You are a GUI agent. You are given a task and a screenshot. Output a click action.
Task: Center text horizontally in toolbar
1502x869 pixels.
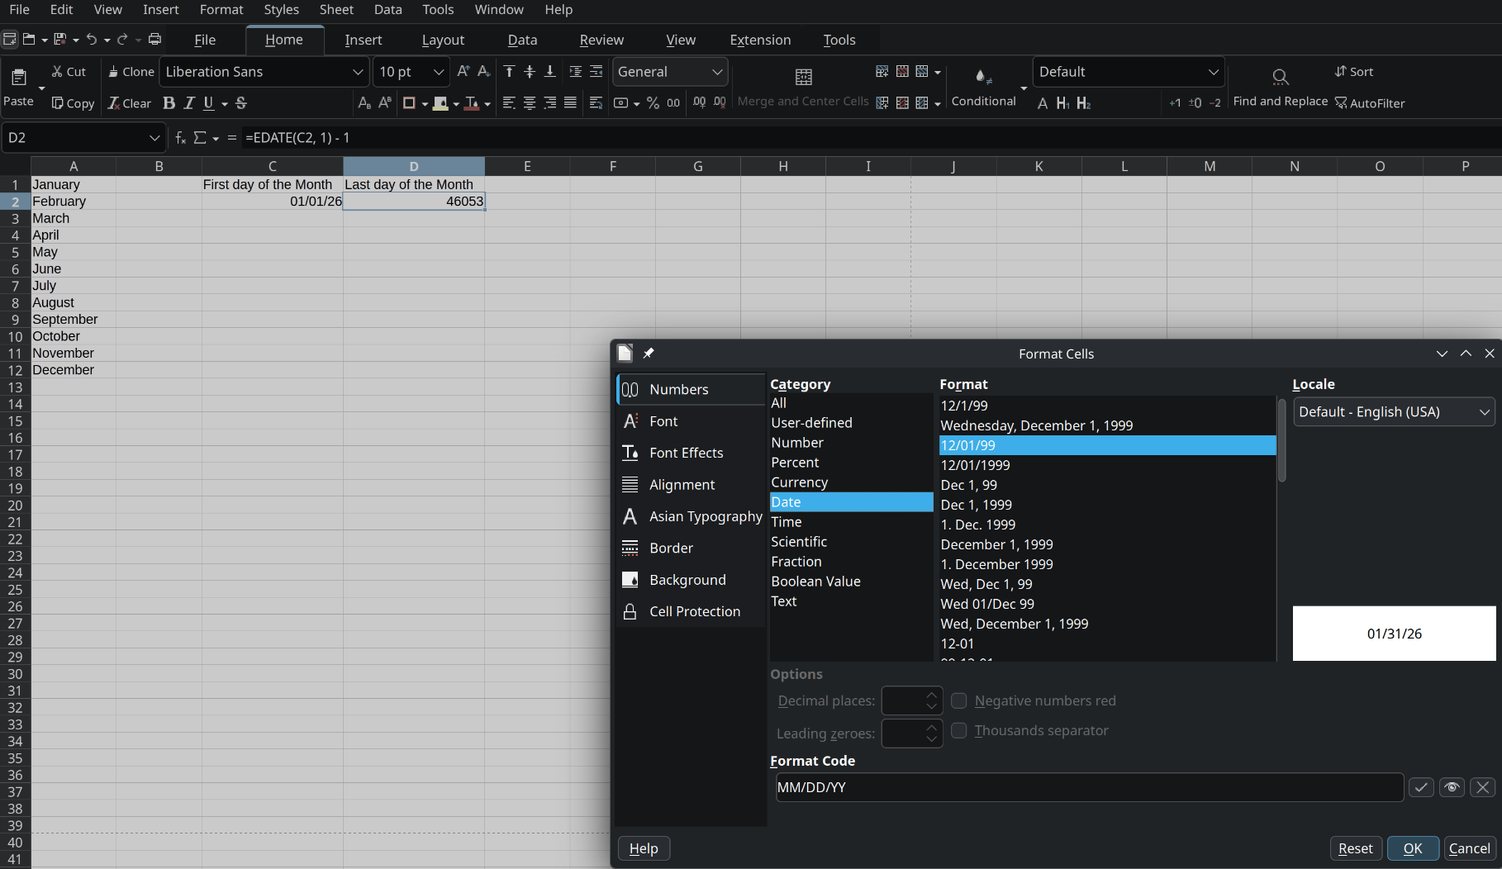click(x=530, y=103)
